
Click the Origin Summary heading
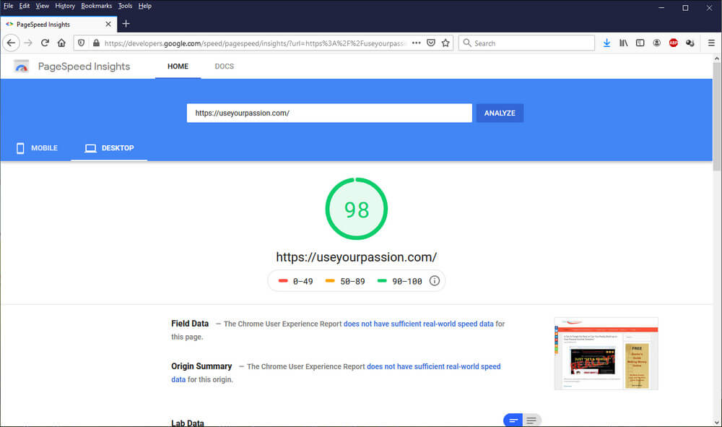point(201,366)
